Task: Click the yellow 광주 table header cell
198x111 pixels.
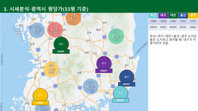Action: 193,16
